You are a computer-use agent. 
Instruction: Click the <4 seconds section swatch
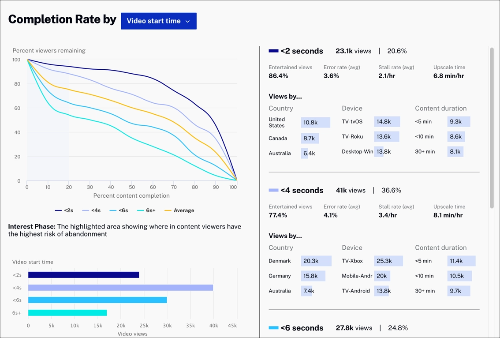273,191
